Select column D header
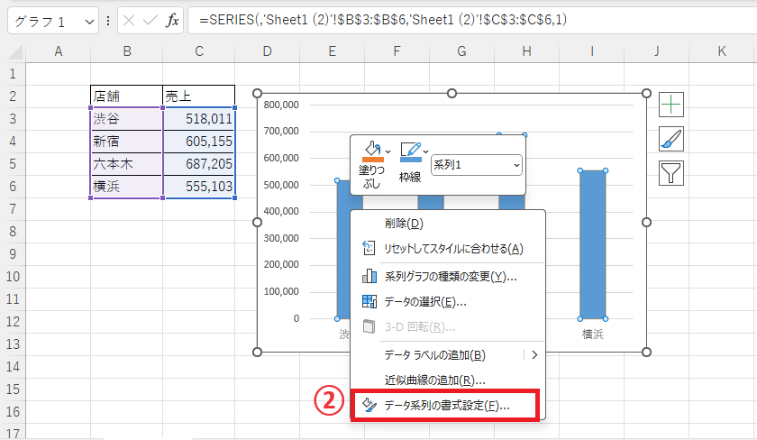Screen dimensions: 757x440 pos(267,51)
